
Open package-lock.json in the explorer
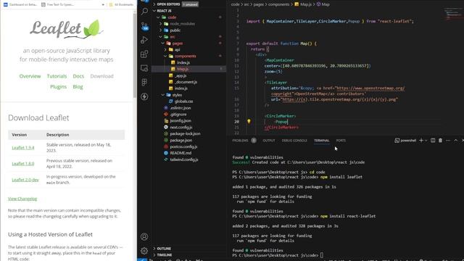185,133
